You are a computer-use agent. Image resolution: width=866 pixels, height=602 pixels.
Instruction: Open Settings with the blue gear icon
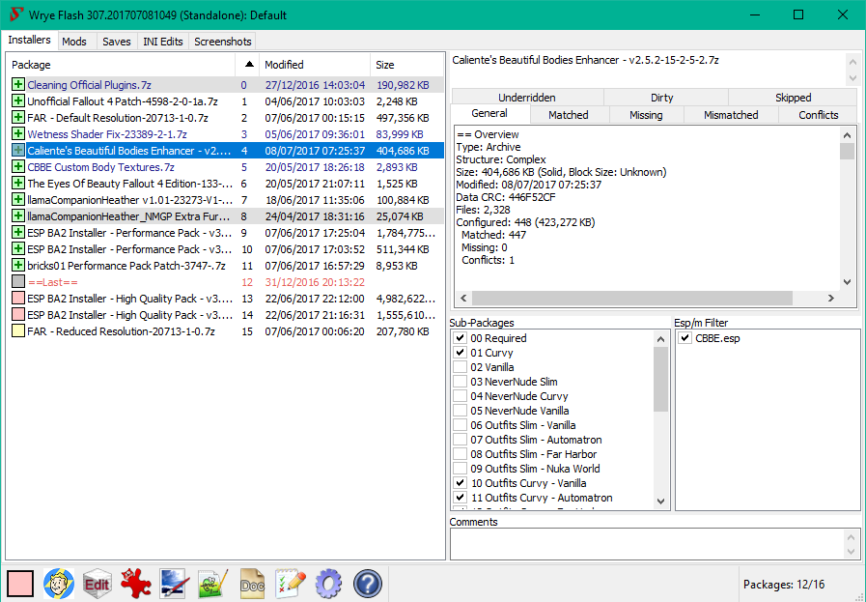[329, 584]
